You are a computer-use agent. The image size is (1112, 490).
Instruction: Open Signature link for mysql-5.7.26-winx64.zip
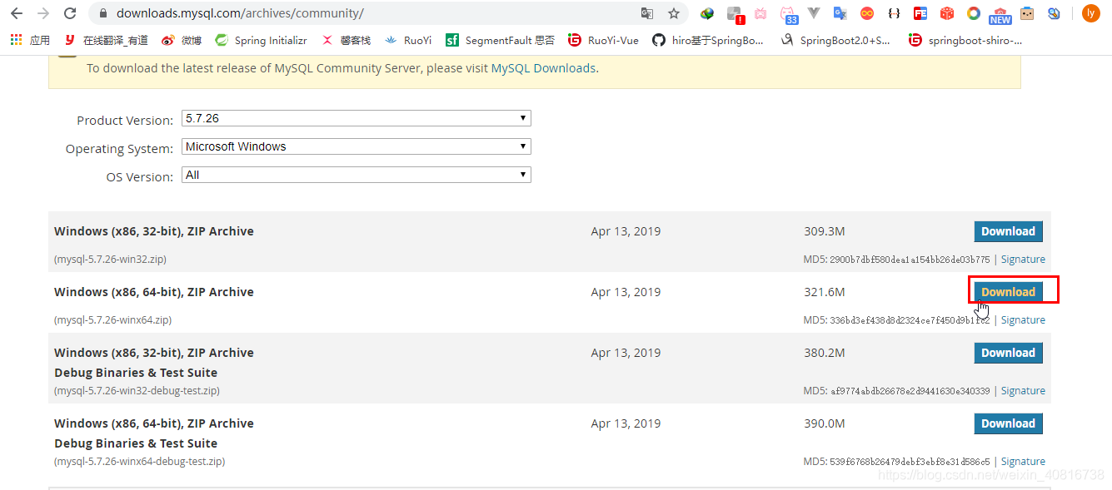[x=1023, y=320]
